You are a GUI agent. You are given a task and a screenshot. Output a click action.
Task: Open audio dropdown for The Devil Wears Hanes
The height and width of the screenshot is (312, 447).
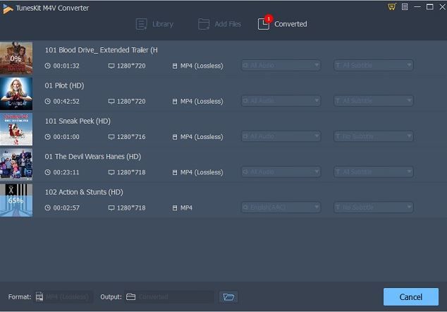(281, 172)
